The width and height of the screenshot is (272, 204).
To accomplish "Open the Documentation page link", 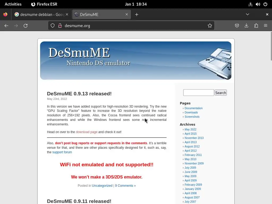I will coord(193,108).
